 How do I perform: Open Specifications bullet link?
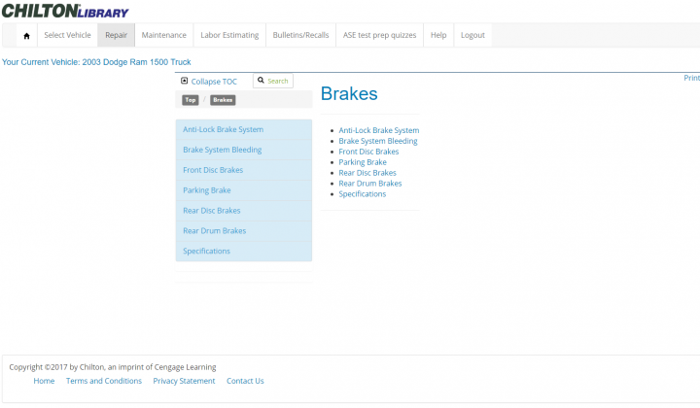pyautogui.click(x=362, y=194)
